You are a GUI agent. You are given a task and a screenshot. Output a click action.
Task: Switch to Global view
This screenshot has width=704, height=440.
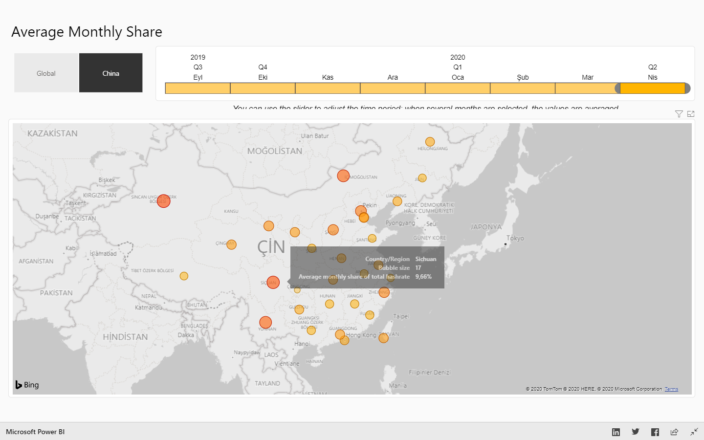point(46,73)
